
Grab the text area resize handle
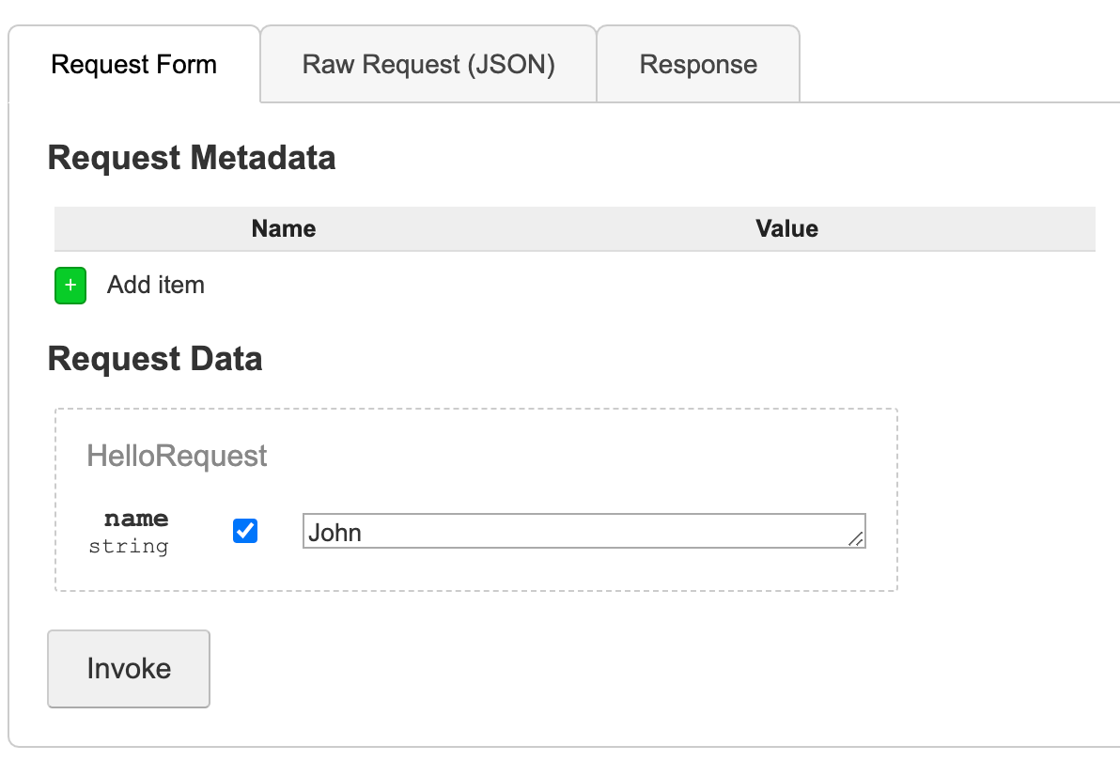(x=856, y=538)
